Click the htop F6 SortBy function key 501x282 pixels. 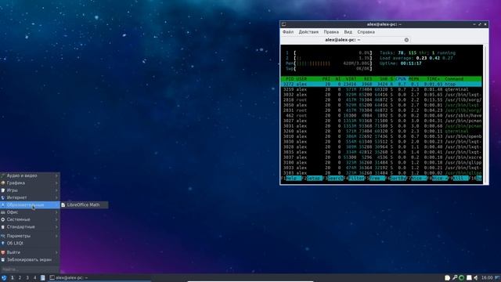tap(395, 179)
